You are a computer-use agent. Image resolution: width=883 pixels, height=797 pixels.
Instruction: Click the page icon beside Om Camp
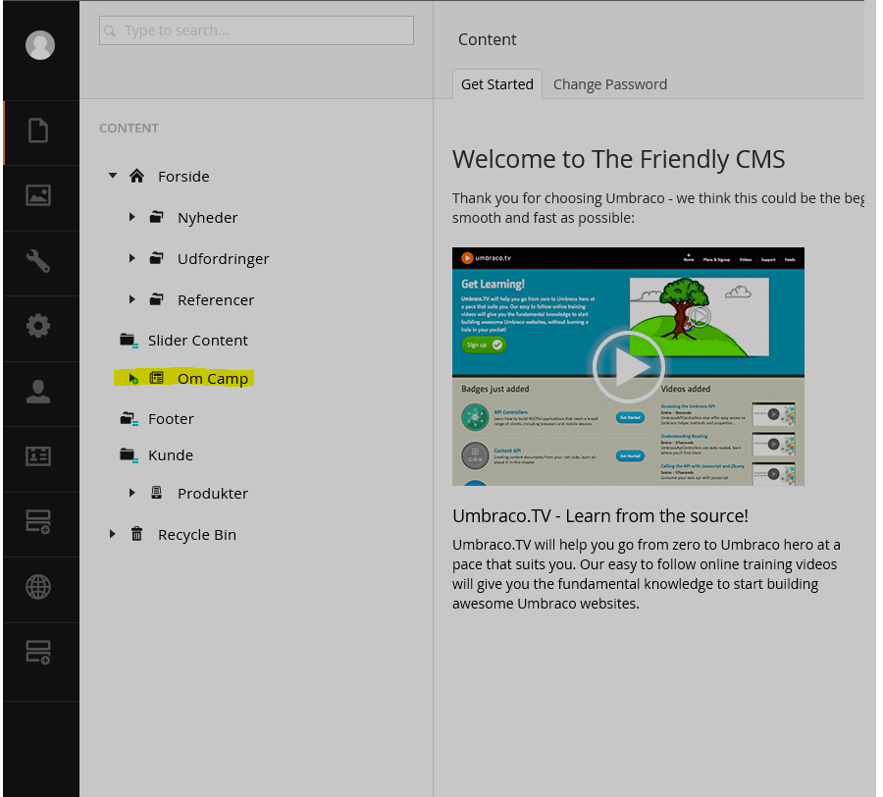pyautogui.click(x=157, y=378)
